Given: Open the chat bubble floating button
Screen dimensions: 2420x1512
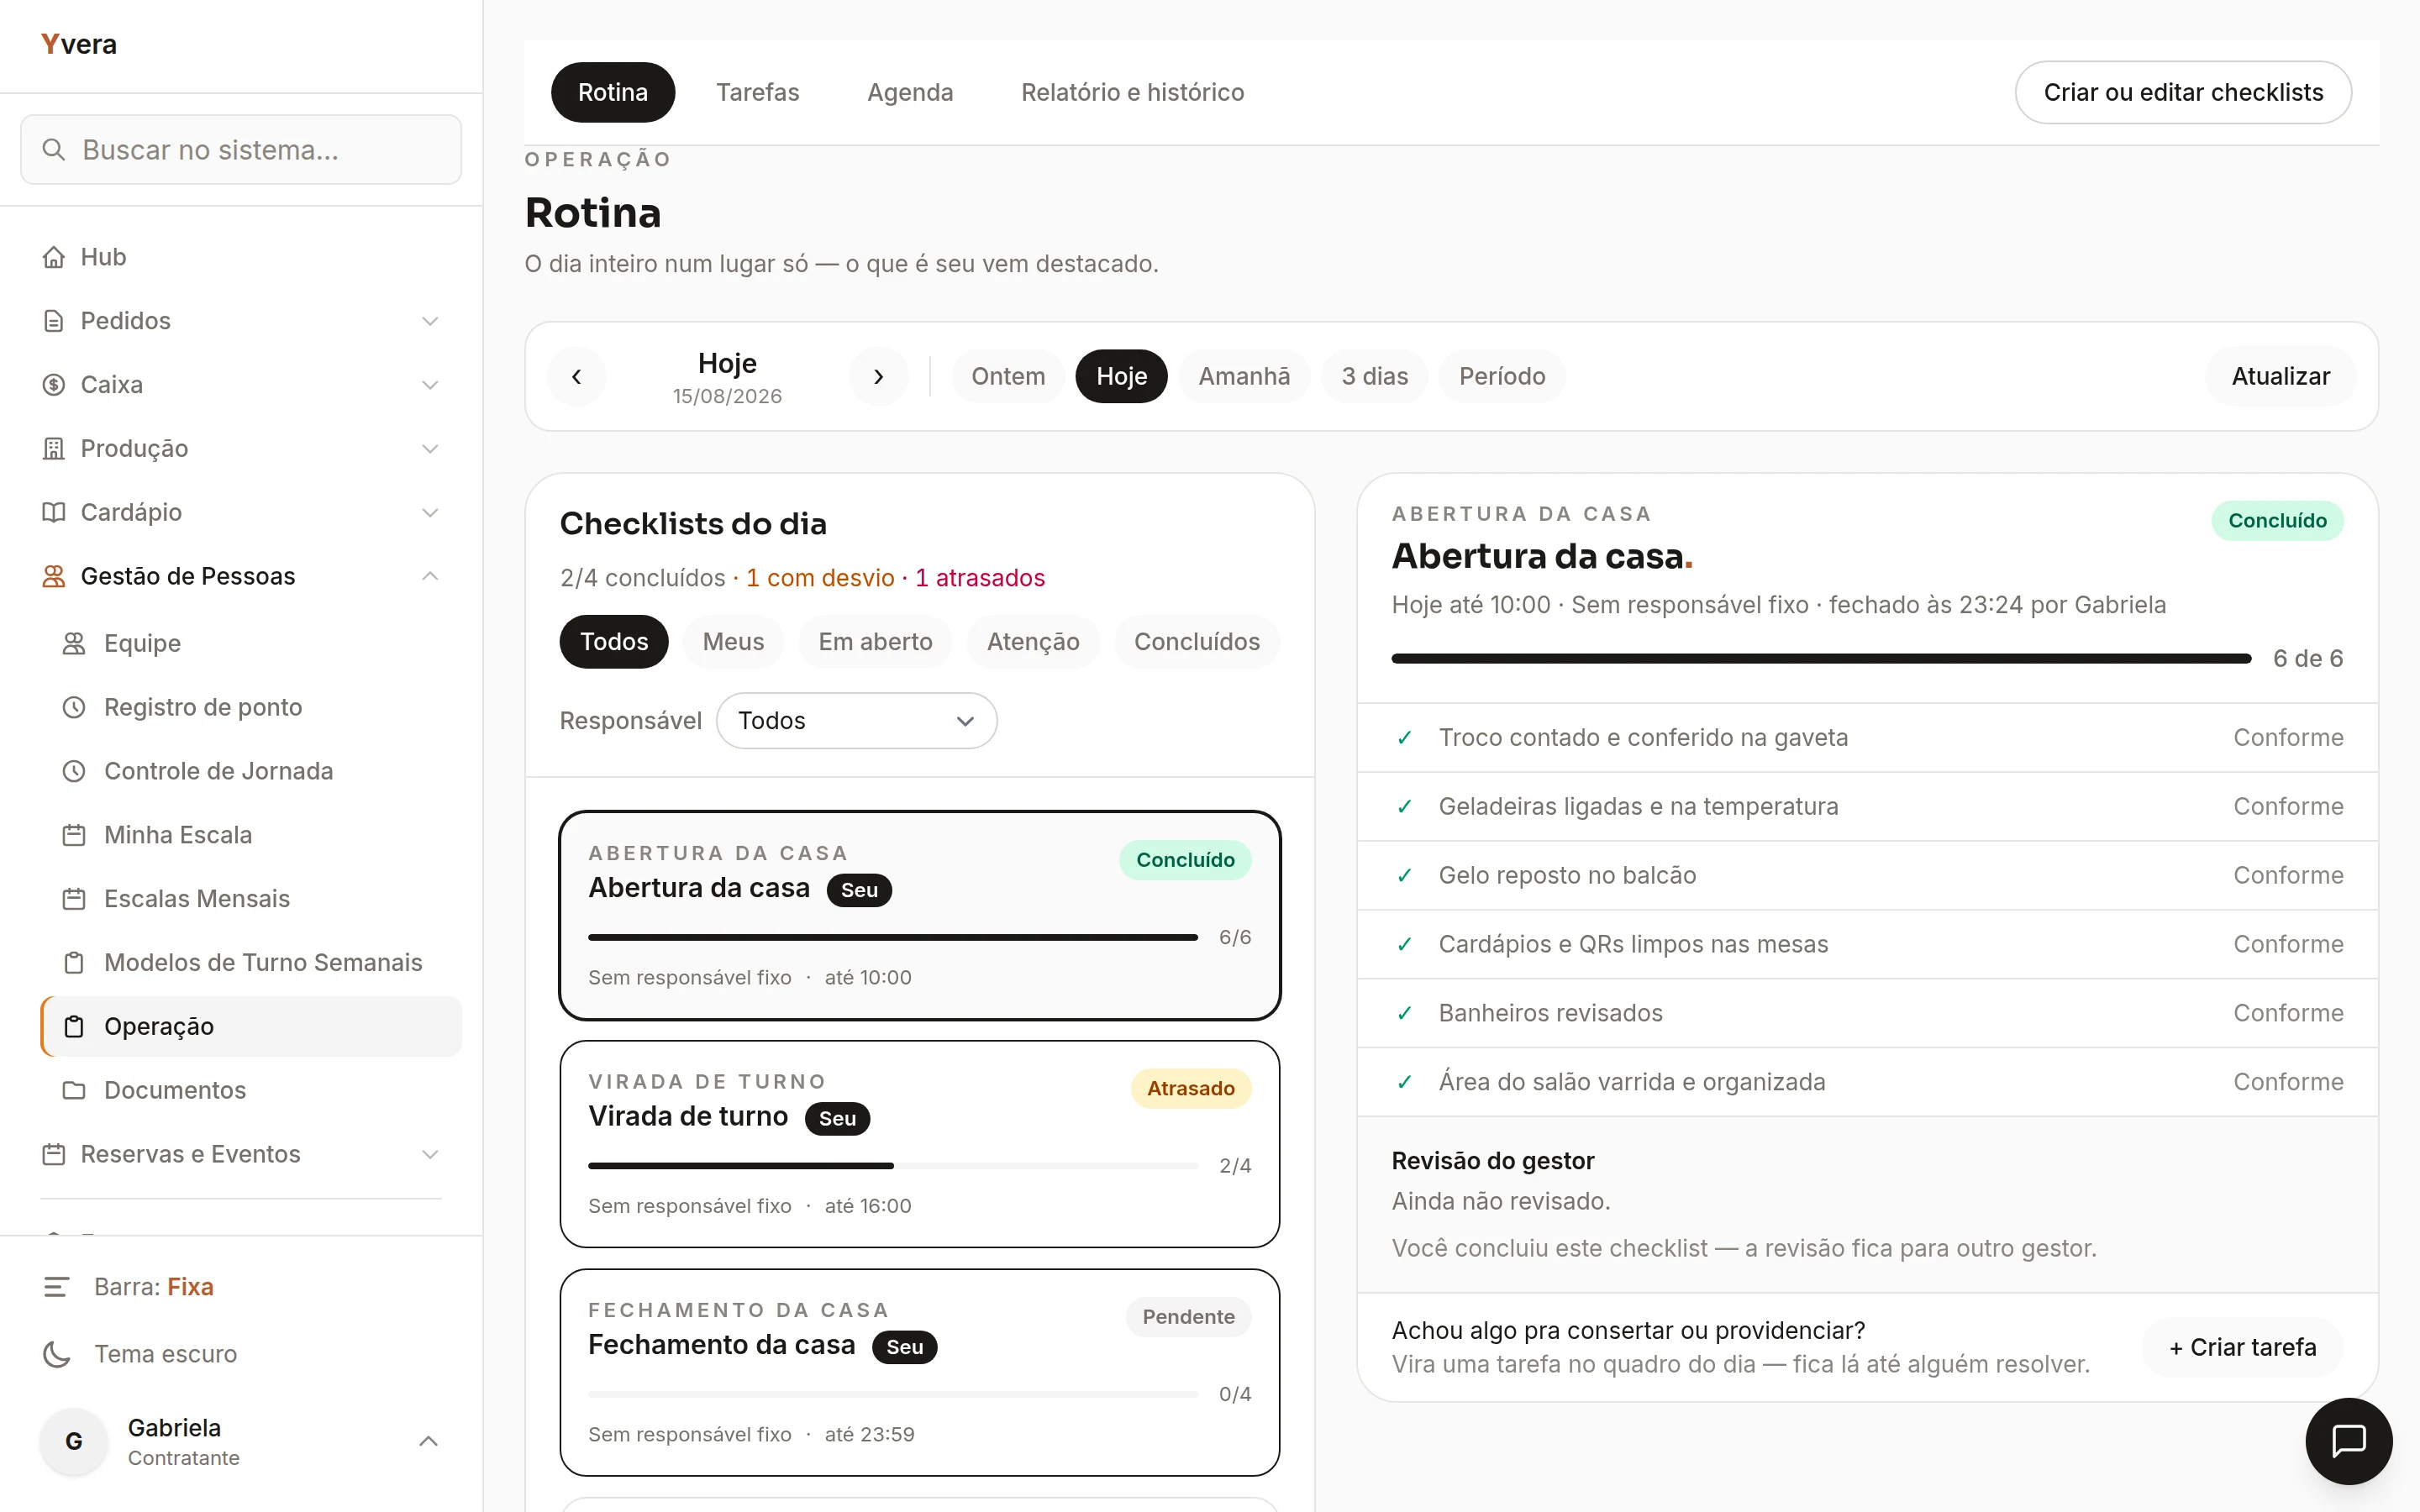Looking at the screenshot, I should click(2348, 1441).
